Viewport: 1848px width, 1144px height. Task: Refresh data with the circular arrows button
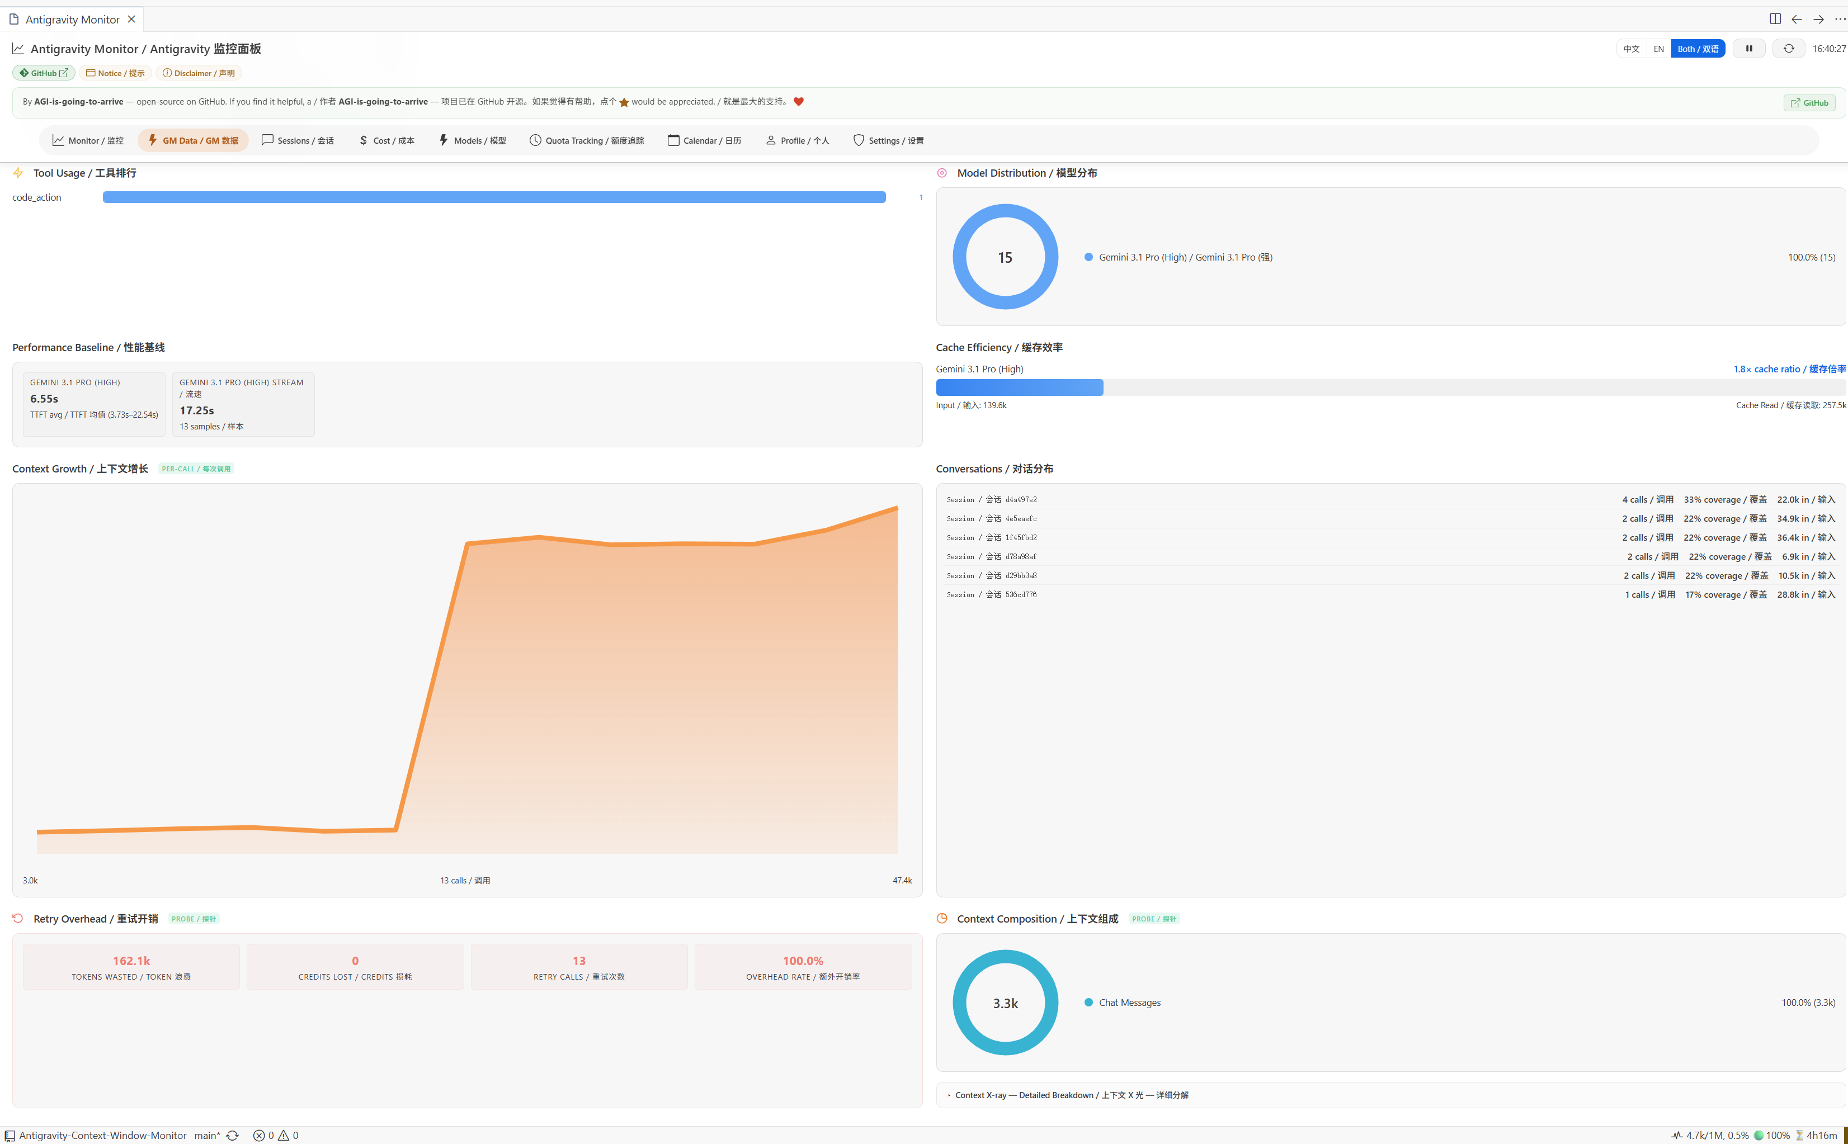(x=1789, y=49)
